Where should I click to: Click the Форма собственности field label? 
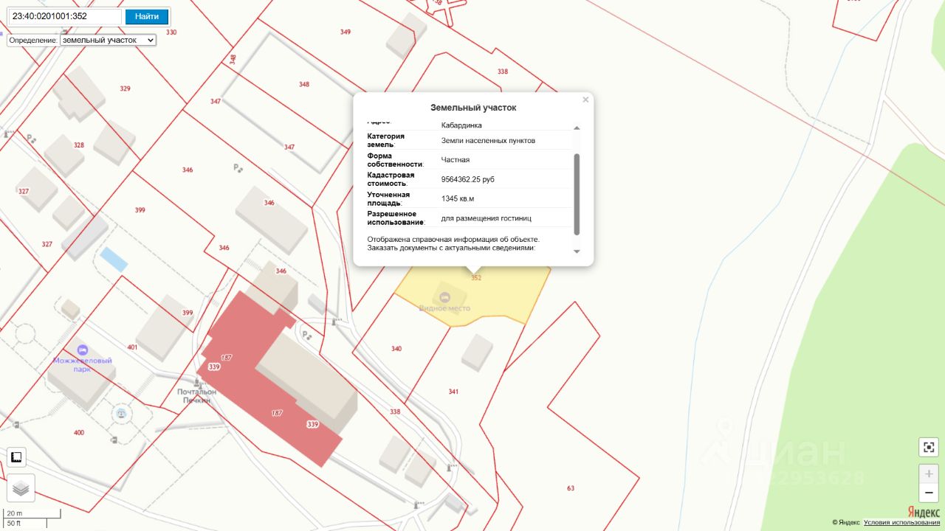click(x=396, y=159)
